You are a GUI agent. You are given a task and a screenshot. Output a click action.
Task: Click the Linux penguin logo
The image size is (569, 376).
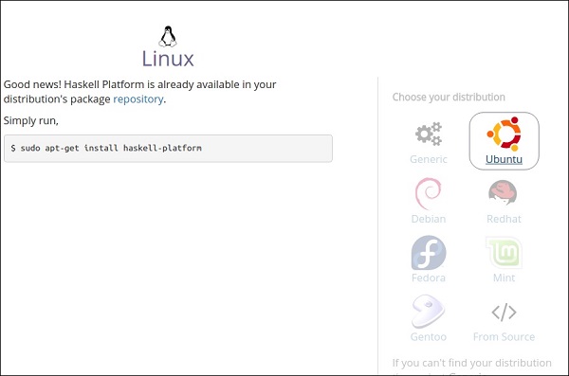point(168,36)
